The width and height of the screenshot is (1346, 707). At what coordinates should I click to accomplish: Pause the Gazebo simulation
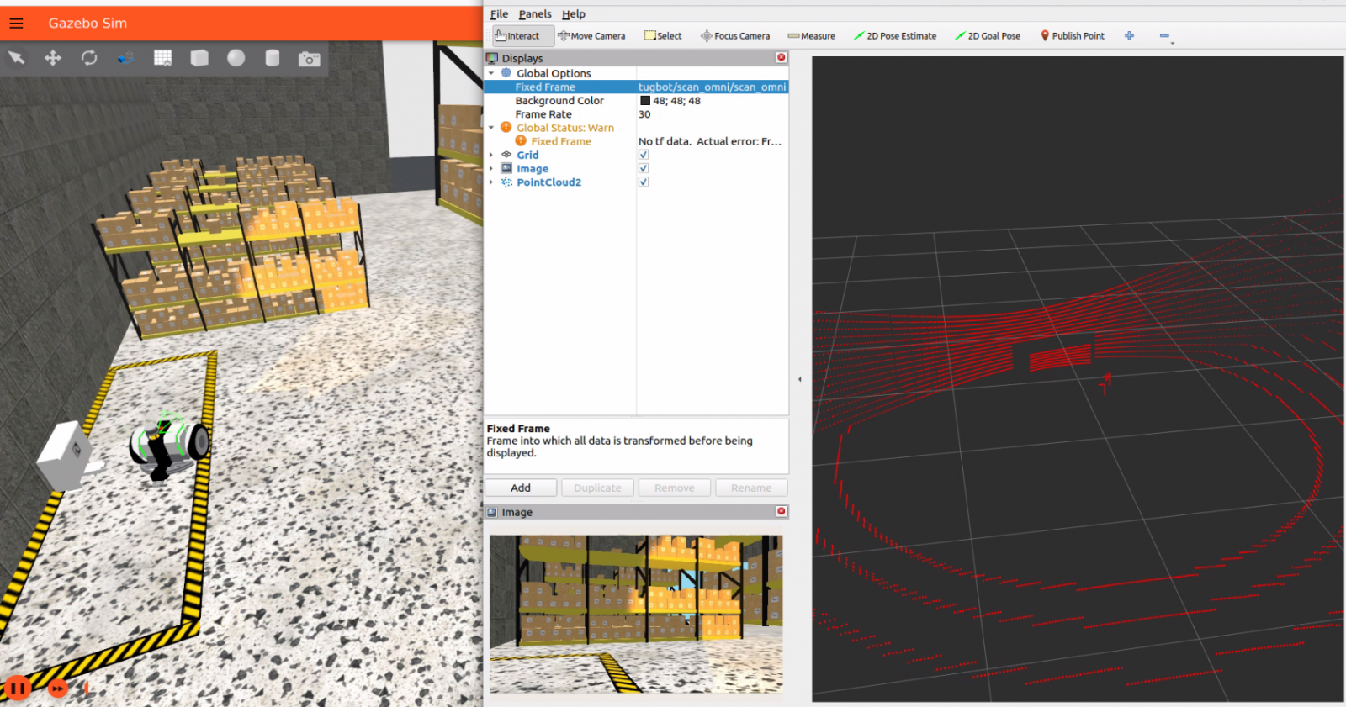[17, 689]
